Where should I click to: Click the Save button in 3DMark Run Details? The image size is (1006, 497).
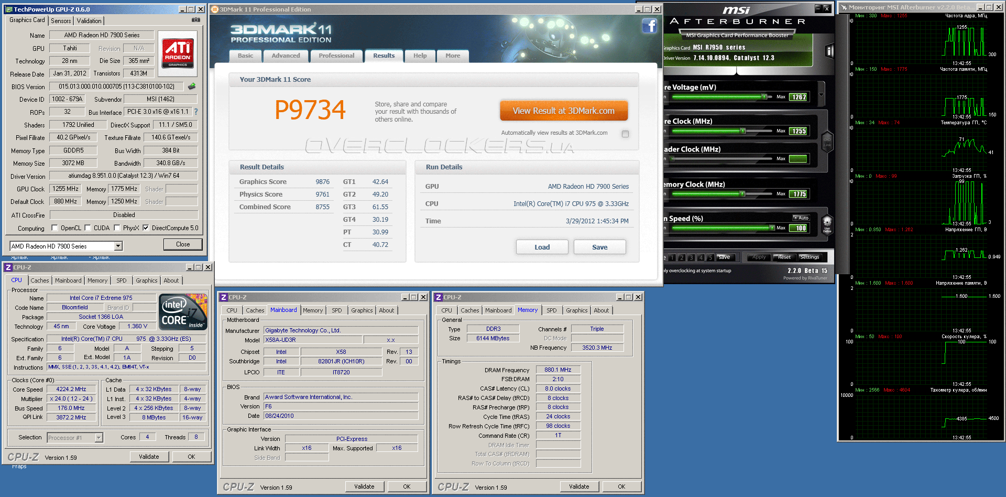[x=600, y=247]
